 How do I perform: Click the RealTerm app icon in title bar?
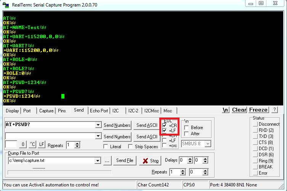click(x=6, y=5)
